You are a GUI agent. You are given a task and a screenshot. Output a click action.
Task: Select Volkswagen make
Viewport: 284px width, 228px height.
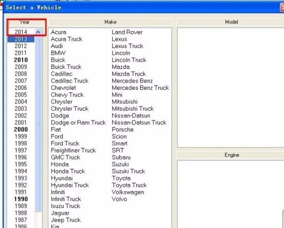[x=128, y=192]
